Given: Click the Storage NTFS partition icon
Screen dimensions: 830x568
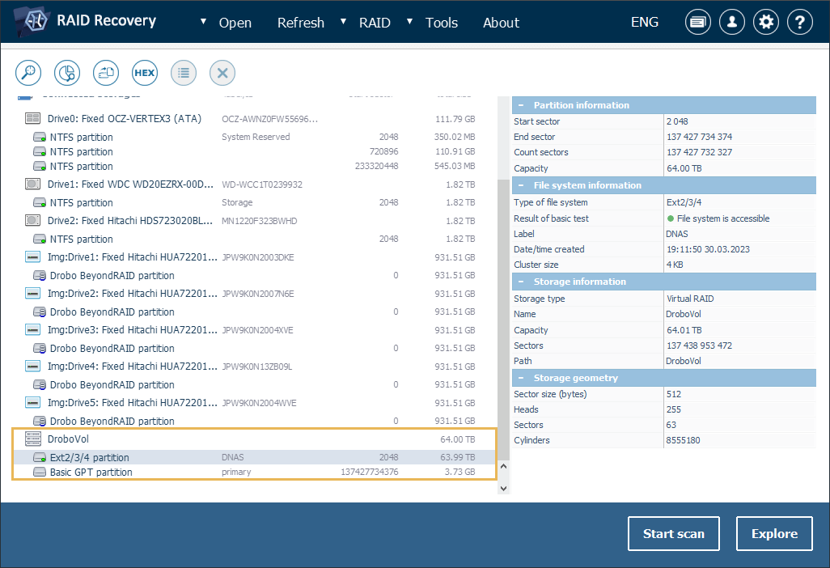Looking at the screenshot, I should click(x=40, y=203).
